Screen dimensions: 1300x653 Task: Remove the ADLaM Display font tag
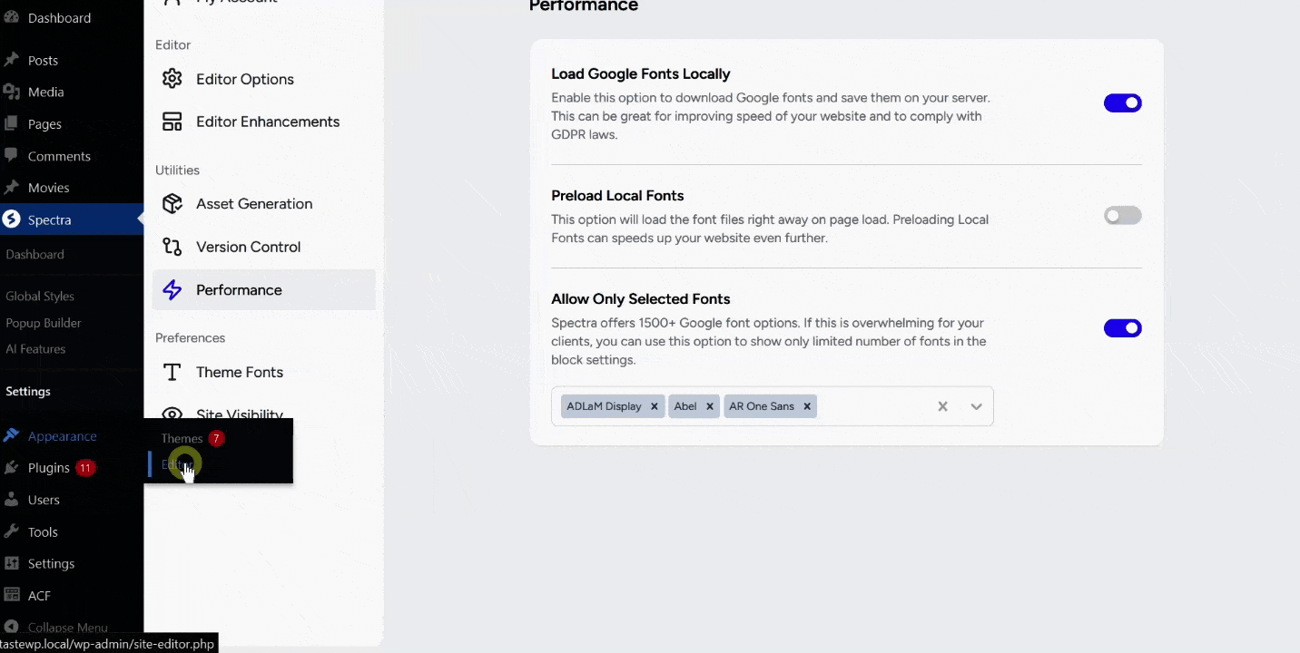pos(654,406)
